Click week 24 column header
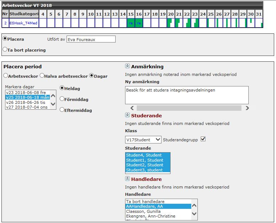The width and height of the screenshot is (276, 223). (203, 14)
